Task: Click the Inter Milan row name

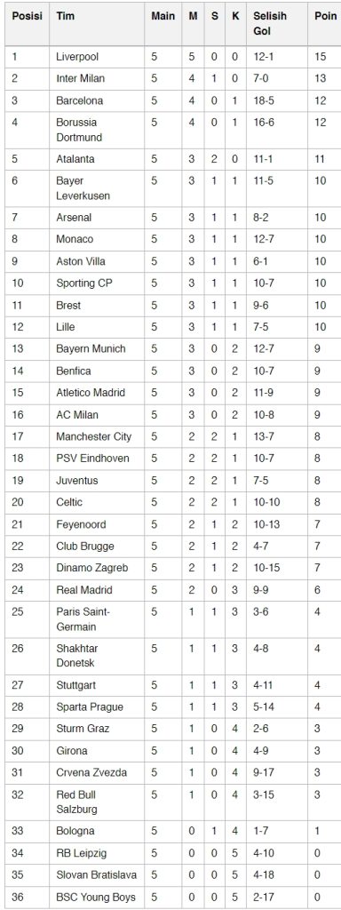Action: coord(81,78)
